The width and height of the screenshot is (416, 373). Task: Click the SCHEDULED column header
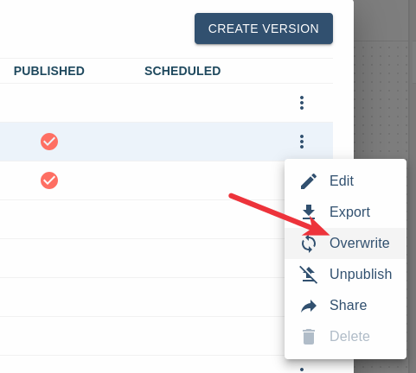point(182,71)
